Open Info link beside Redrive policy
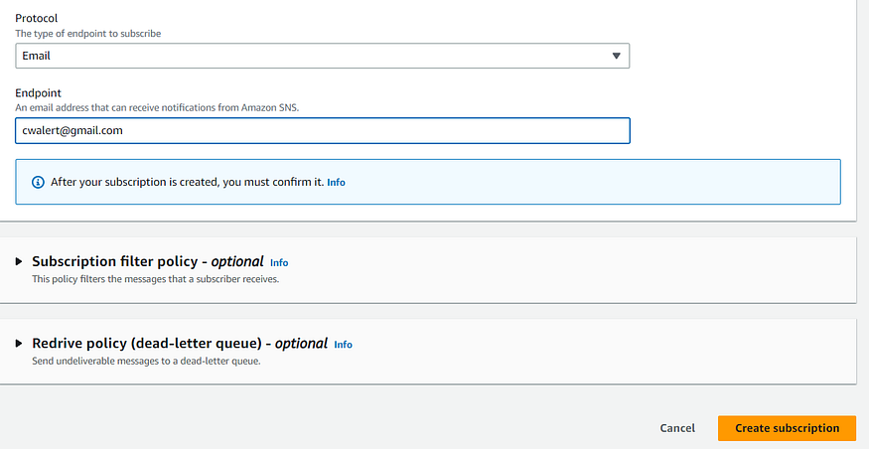The image size is (869, 449). tap(343, 344)
